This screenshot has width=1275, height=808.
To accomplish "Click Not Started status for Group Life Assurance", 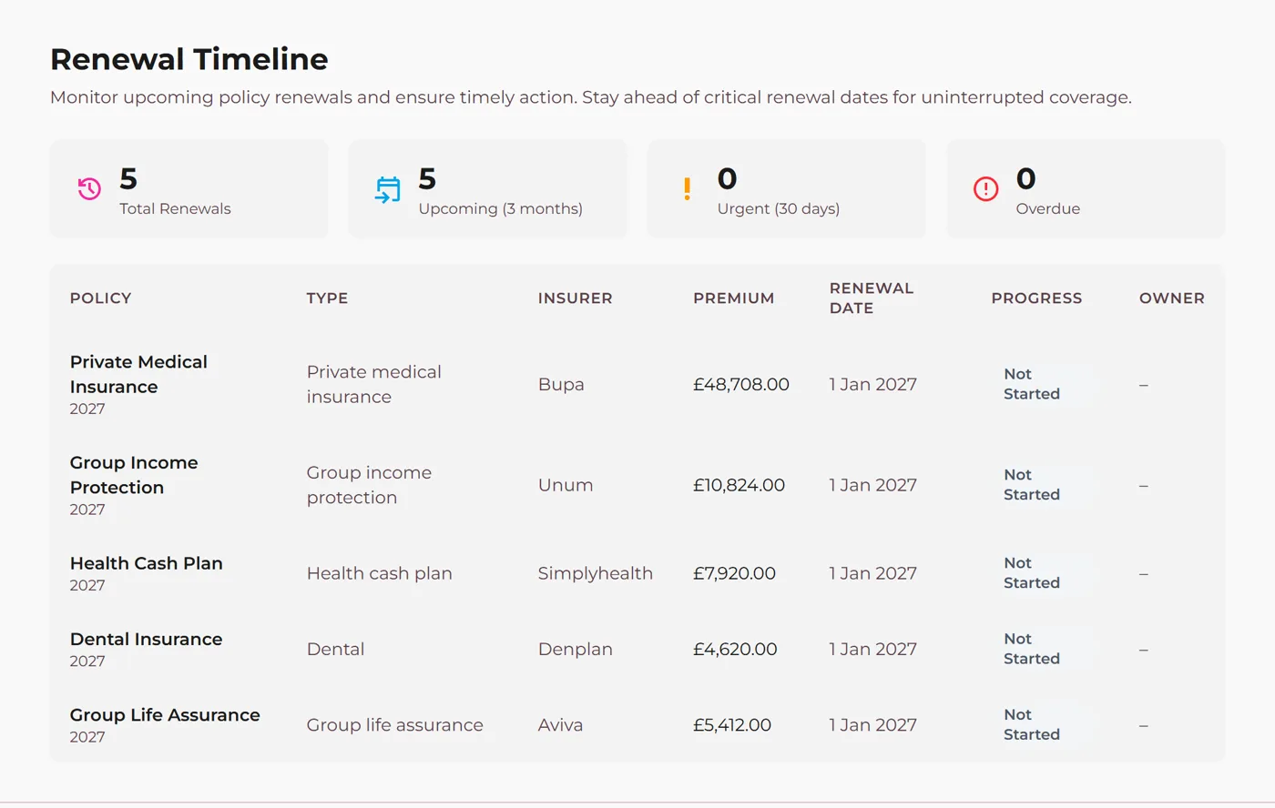I will pyautogui.click(x=1032, y=725).
